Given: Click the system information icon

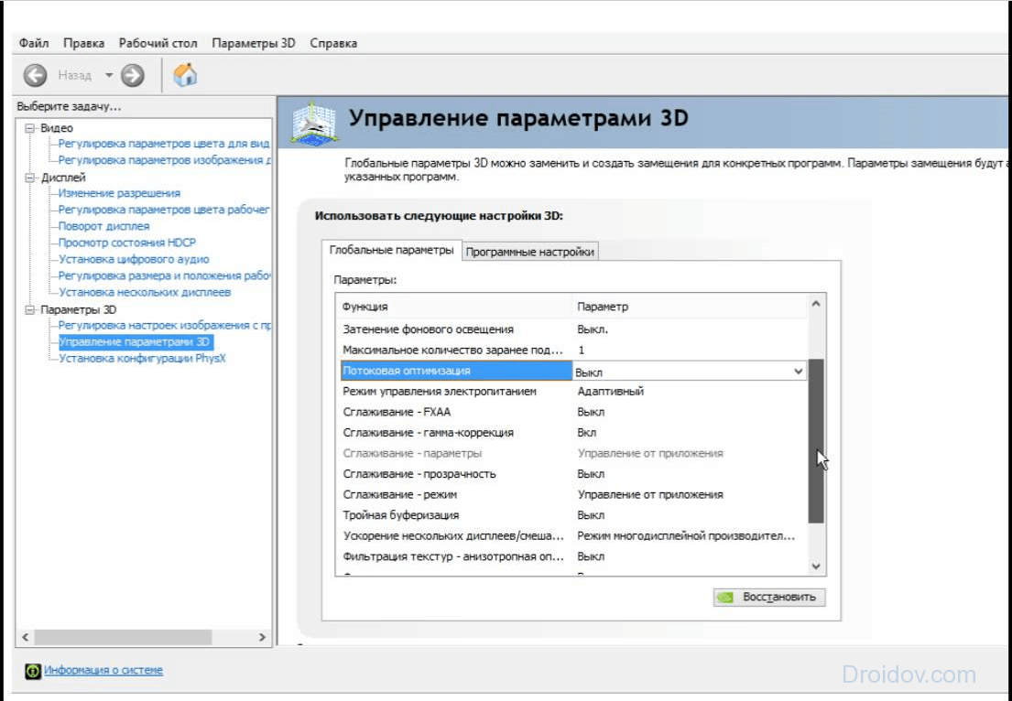Looking at the screenshot, I should (x=33, y=671).
